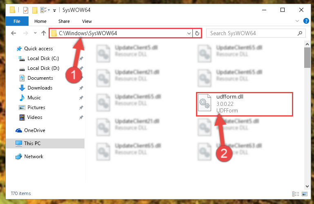
Task: Click the Properties icon in the quick access toolbar
Action: 26,10
